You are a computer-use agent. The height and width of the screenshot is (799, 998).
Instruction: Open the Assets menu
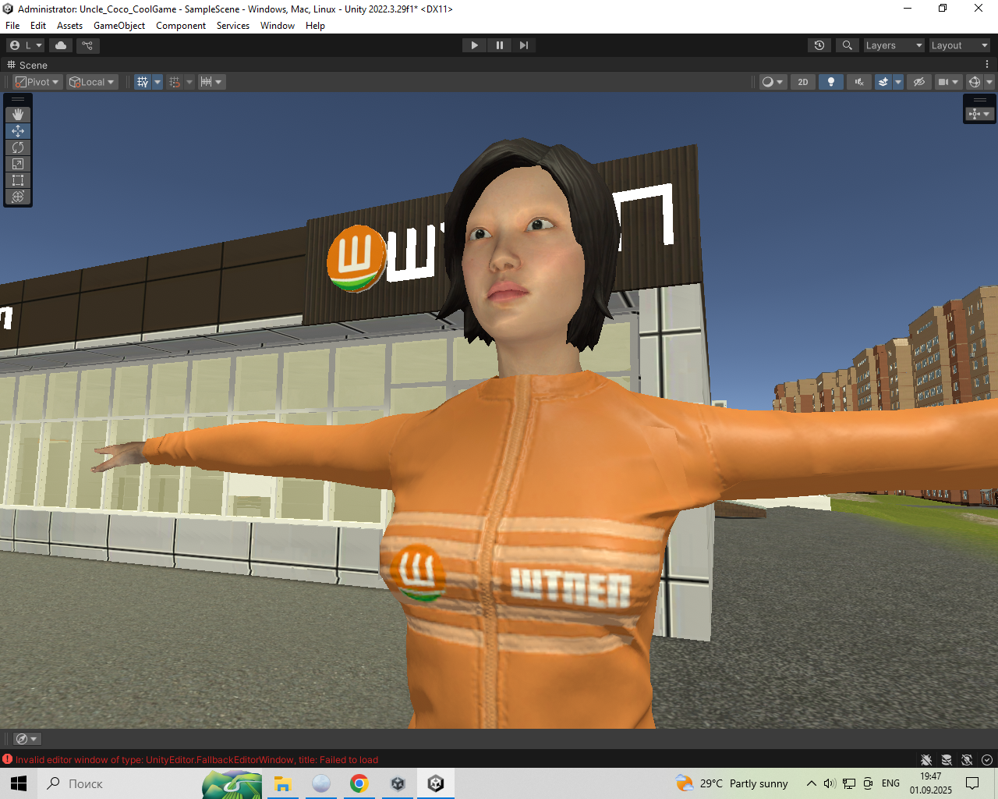[69, 26]
